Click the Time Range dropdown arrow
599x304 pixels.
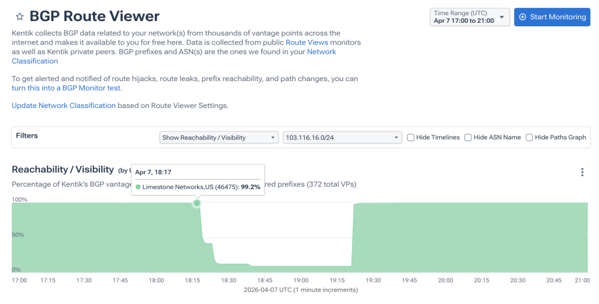(502, 17)
